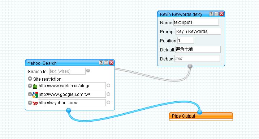Screen dimensions: 259x139
Task: Open help for Yahoo! Search module
Action: tap(101, 63)
